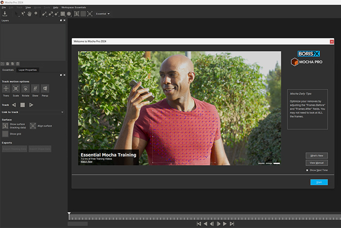Viewport: 341px width, 228px height.
Task: Toggle Show grid in Surface section
Action: [5, 134]
